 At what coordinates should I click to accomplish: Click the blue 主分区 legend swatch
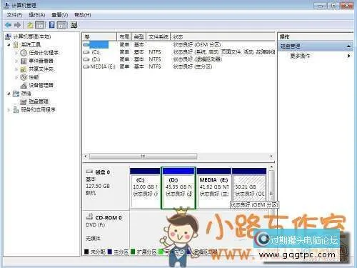tap(110, 252)
